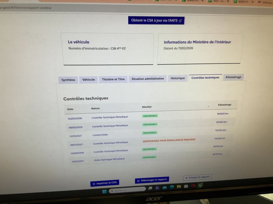This screenshot has height=204, width=273.
Task: Open the calendar app on the taskbar
Action: tap(186, 186)
